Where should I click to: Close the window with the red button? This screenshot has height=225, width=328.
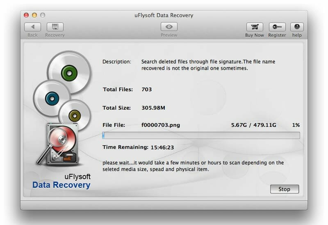click(26, 15)
